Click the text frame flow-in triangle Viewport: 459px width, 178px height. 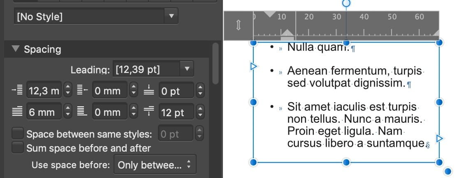[x=253, y=67]
